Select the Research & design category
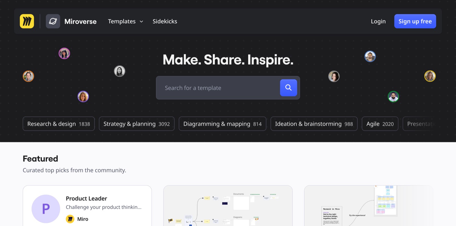The height and width of the screenshot is (226, 456). pos(59,124)
